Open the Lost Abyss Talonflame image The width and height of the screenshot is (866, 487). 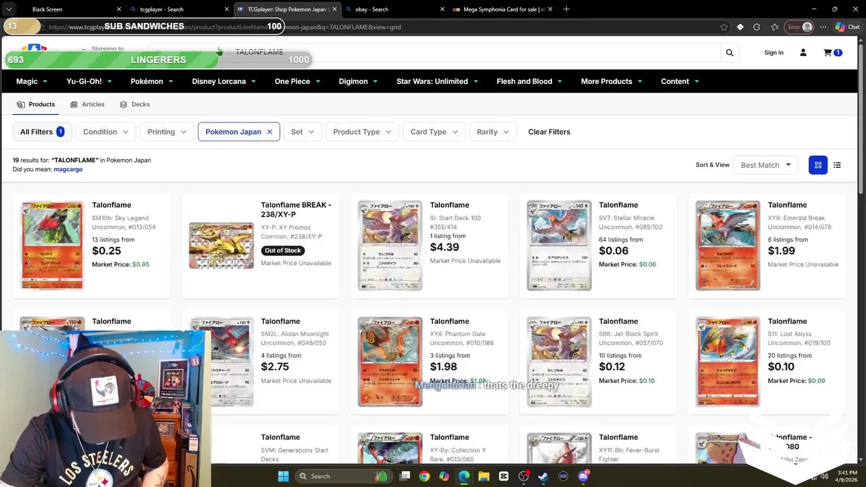(x=728, y=361)
